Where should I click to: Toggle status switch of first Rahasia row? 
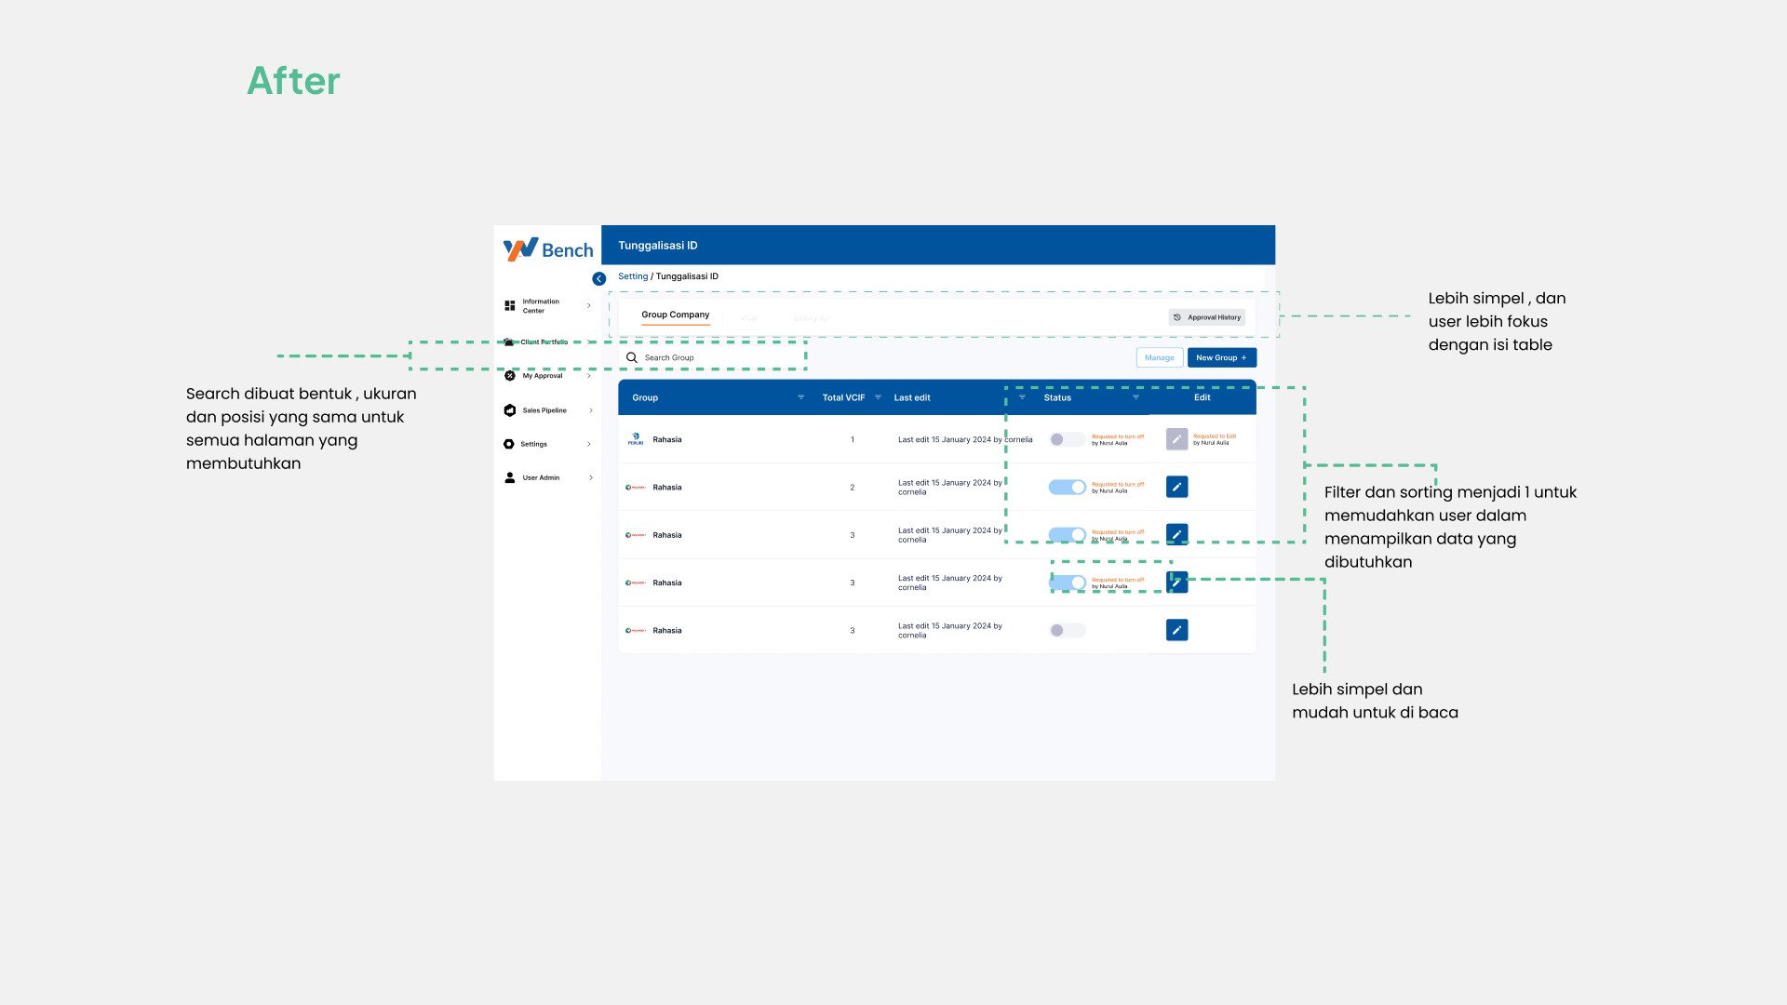pyautogui.click(x=1067, y=439)
